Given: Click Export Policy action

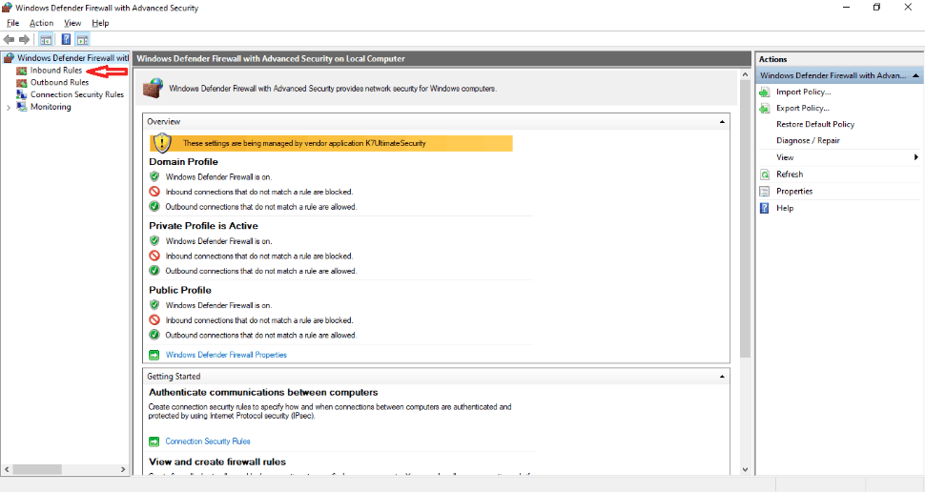Looking at the screenshot, I should click(803, 108).
